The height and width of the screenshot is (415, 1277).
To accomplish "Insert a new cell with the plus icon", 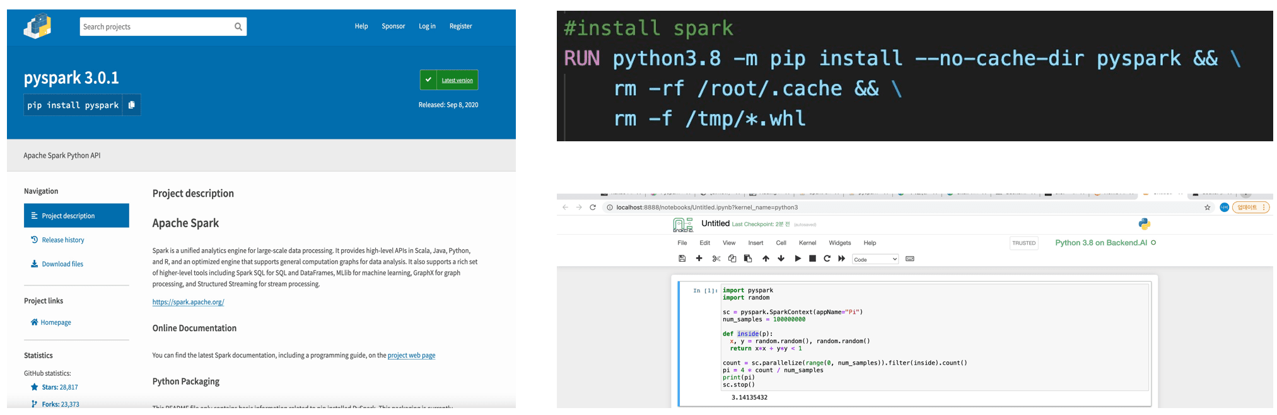I will [699, 259].
